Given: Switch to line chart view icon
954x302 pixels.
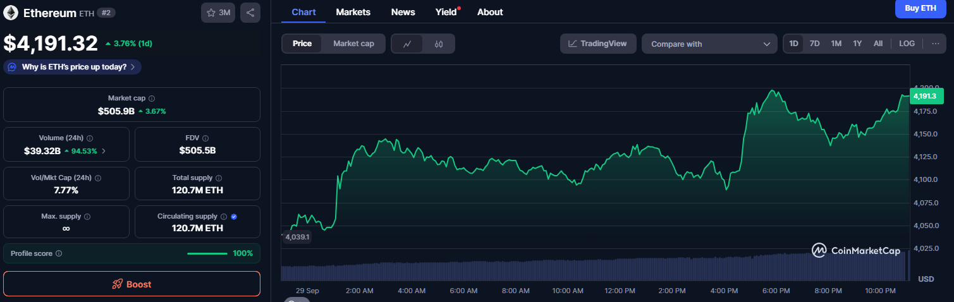Looking at the screenshot, I should [x=408, y=44].
